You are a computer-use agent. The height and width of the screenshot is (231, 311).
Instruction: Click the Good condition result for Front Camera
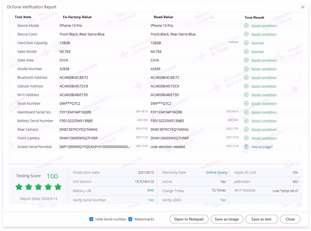point(264,138)
